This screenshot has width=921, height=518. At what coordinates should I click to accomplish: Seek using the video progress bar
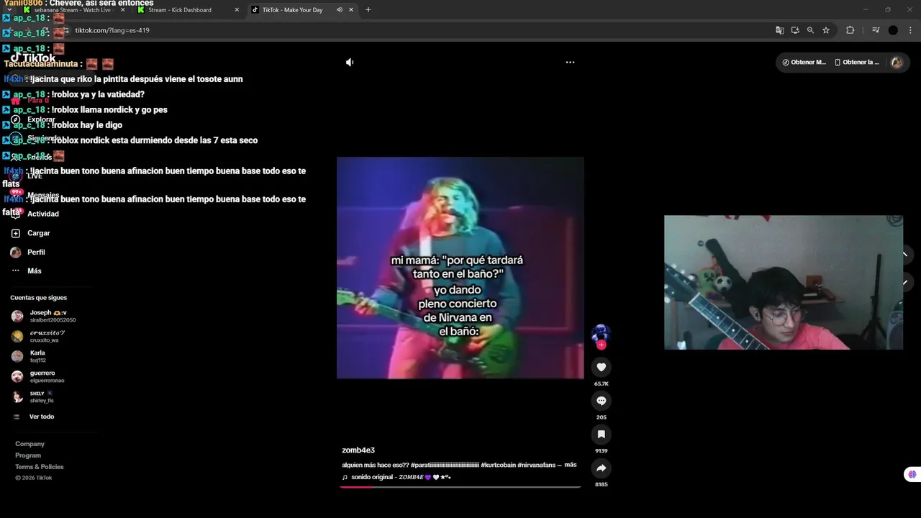click(x=460, y=487)
